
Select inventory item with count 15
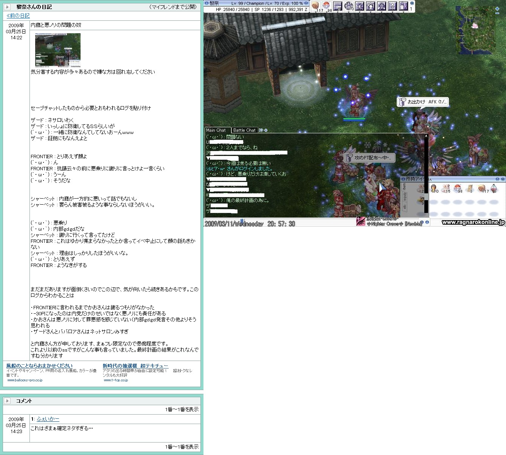[x=445, y=188]
